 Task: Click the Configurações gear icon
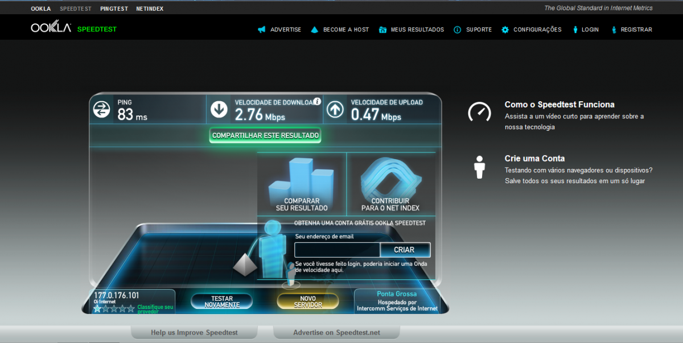pos(505,30)
